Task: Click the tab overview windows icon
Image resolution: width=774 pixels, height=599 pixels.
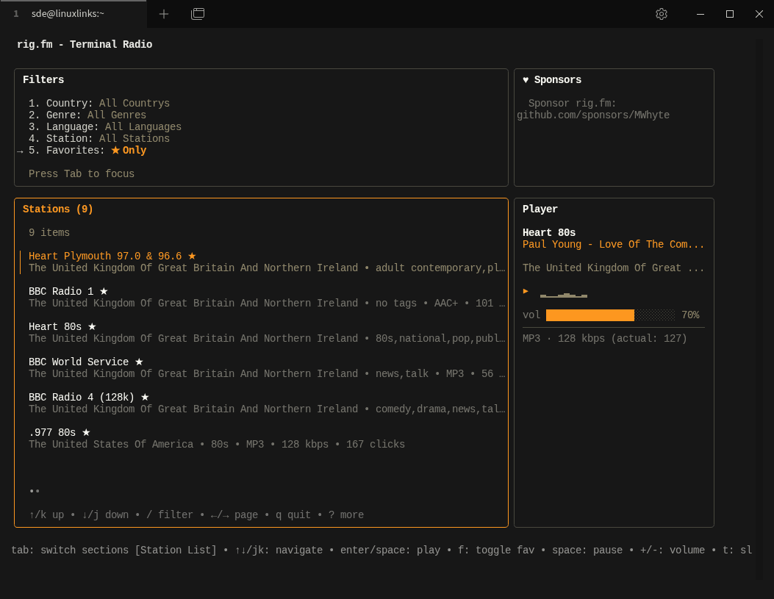Action: pos(198,14)
